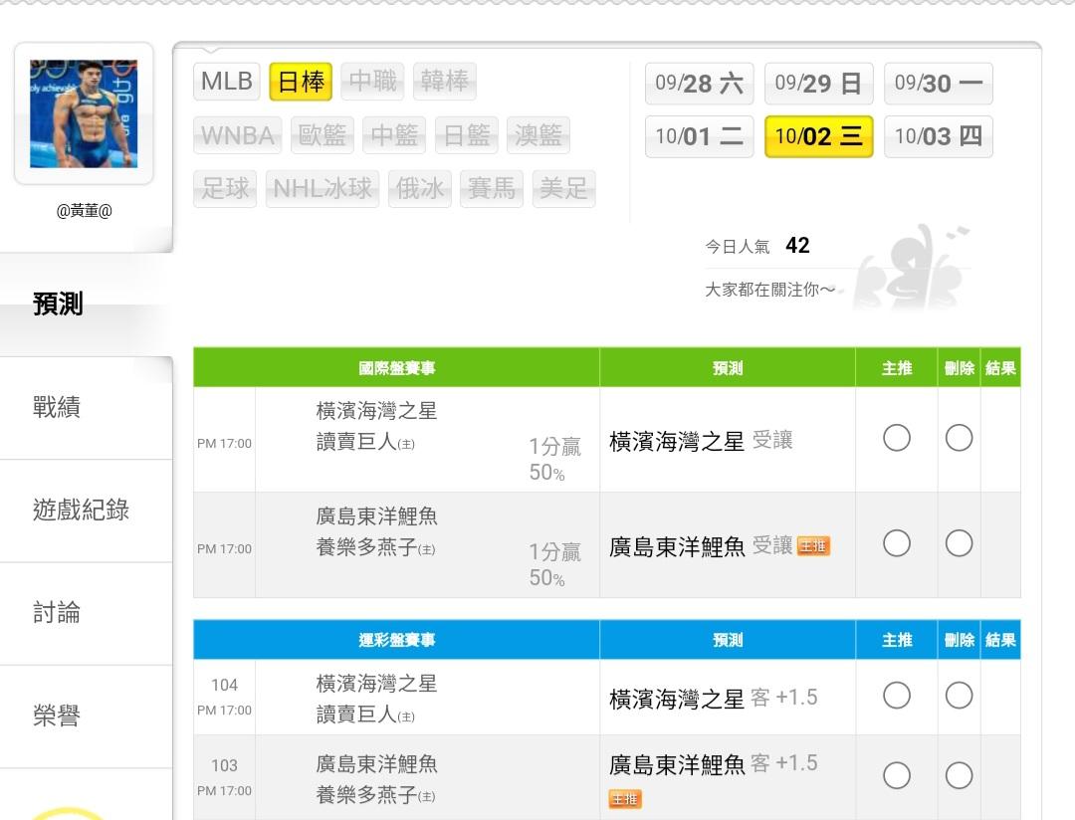Viewport: 1075px width, 820px height.
Task: Click the 國際盤賽事 table header
Action: point(397,368)
